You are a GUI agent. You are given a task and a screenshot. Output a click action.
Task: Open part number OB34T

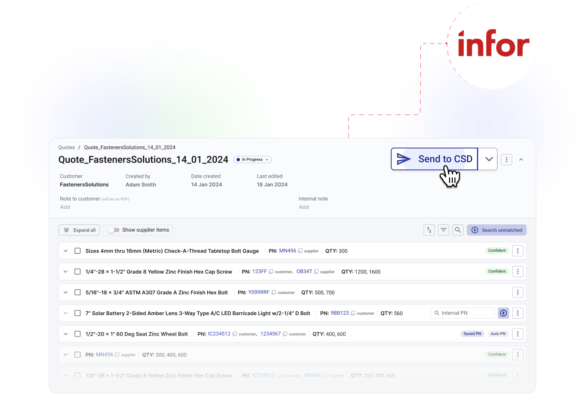304,271
